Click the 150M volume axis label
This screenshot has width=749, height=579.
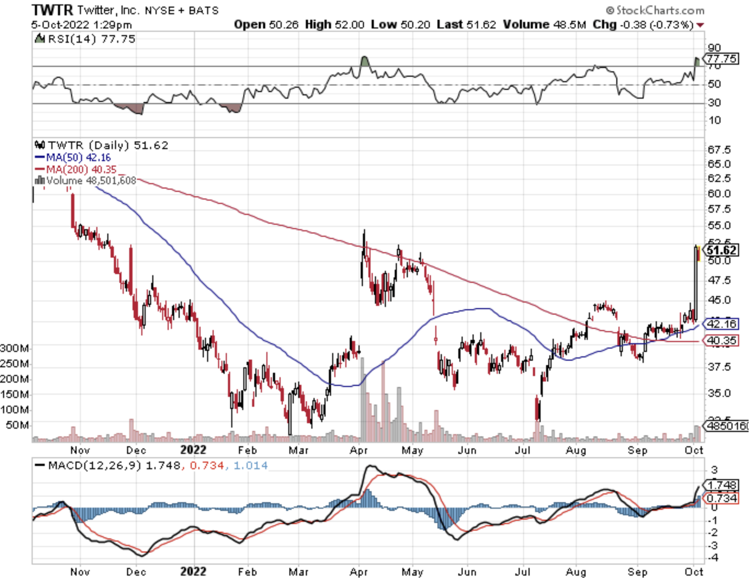[14, 394]
